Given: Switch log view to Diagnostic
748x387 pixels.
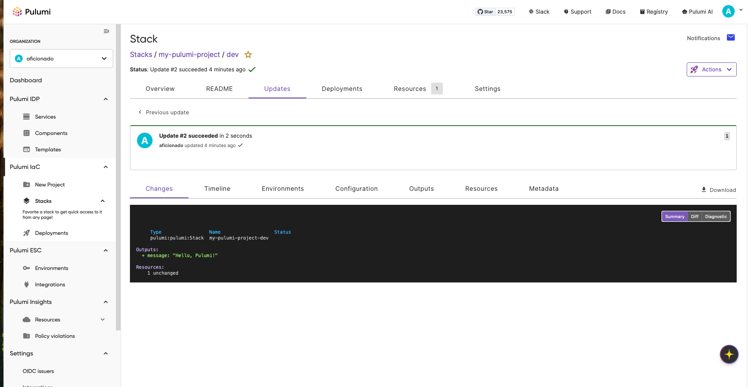Looking at the screenshot, I should 716,217.
